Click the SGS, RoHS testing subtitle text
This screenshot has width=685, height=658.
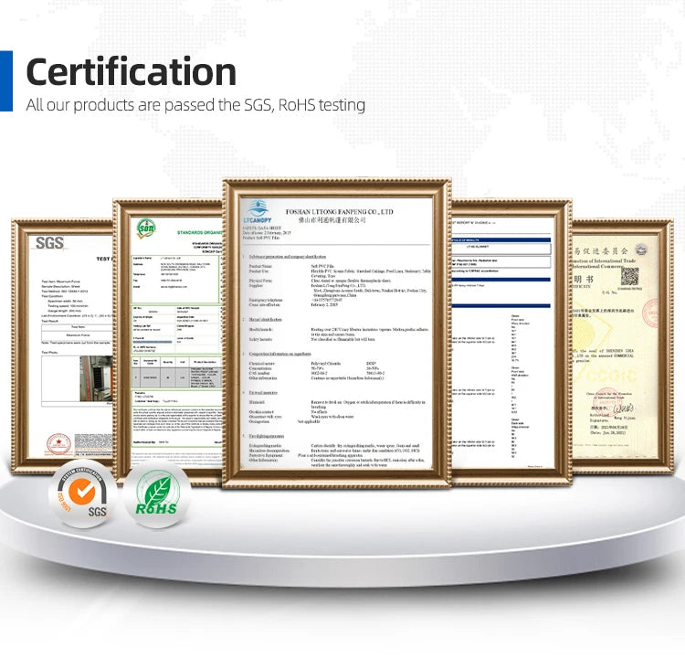click(195, 105)
